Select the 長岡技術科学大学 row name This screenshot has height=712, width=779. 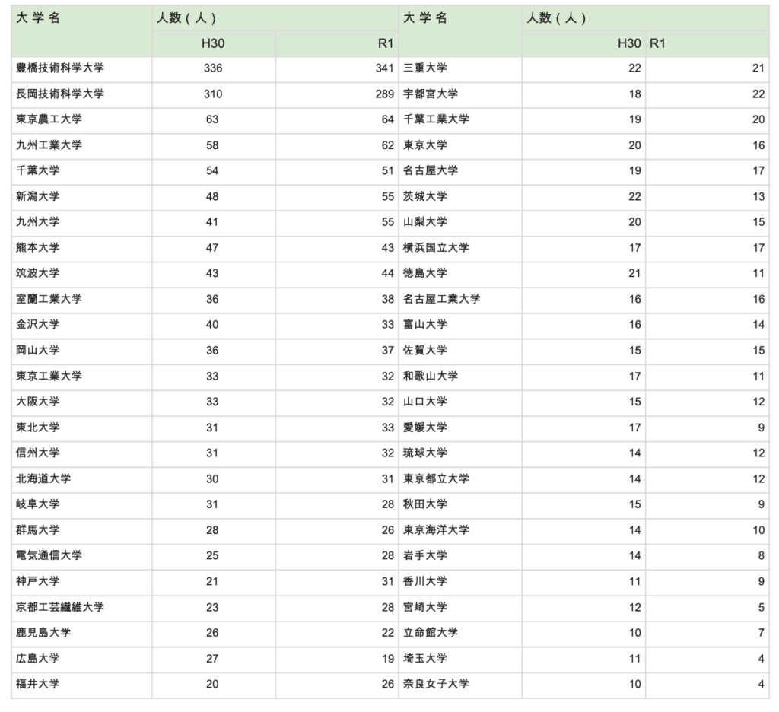coord(60,94)
